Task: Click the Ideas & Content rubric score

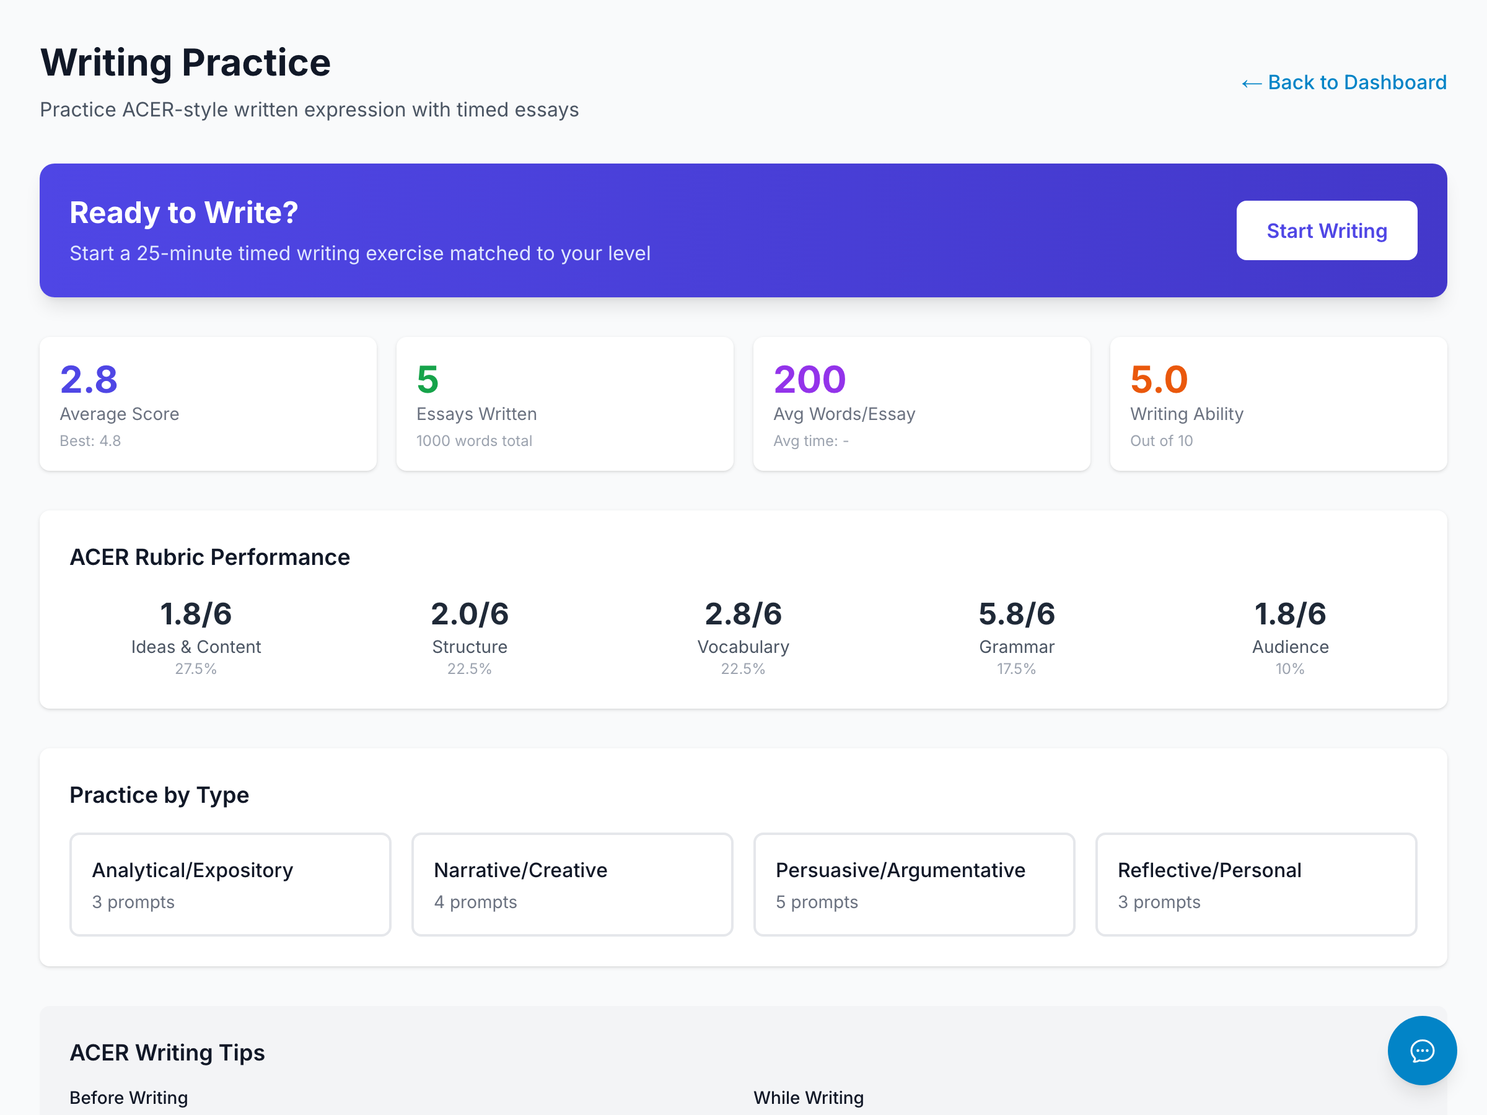Action: pos(196,614)
